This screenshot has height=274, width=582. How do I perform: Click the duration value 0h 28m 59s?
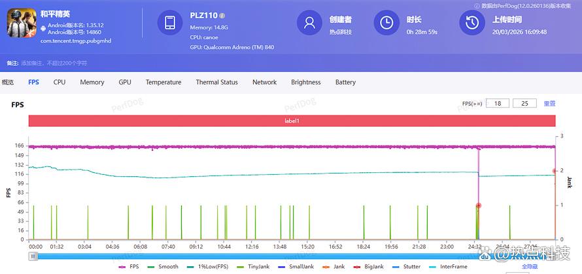(x=422, y=32)
